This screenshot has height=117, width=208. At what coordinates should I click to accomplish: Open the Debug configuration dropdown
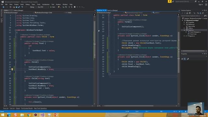coord(33,7)
